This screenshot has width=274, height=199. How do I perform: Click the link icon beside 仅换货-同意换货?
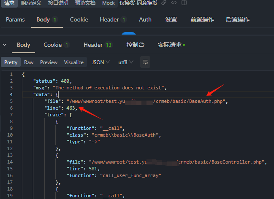(x=164, y=3)
